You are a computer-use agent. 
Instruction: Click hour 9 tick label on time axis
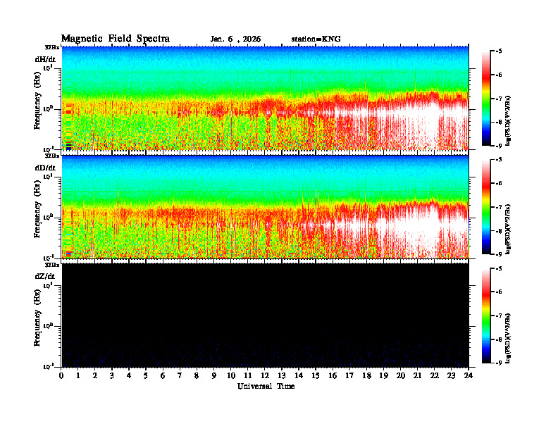(213, 375)
